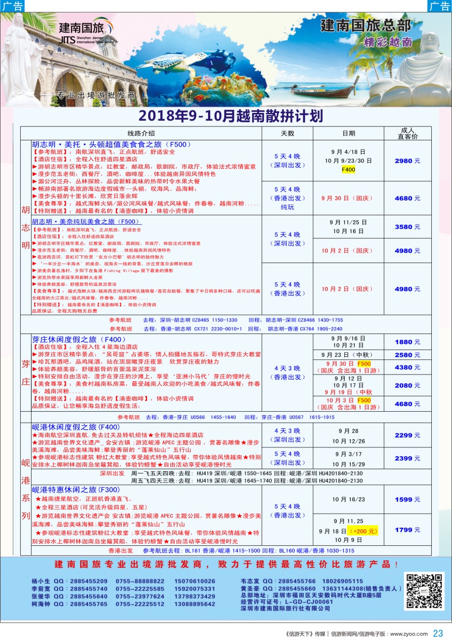Click the 专业出境游批发商 caption

pos(95,95)
